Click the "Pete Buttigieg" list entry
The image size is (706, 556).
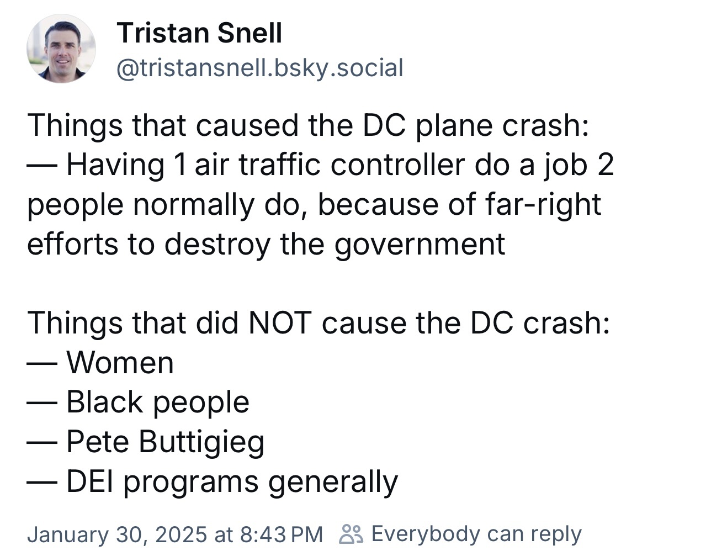click(x=166, y=442)
